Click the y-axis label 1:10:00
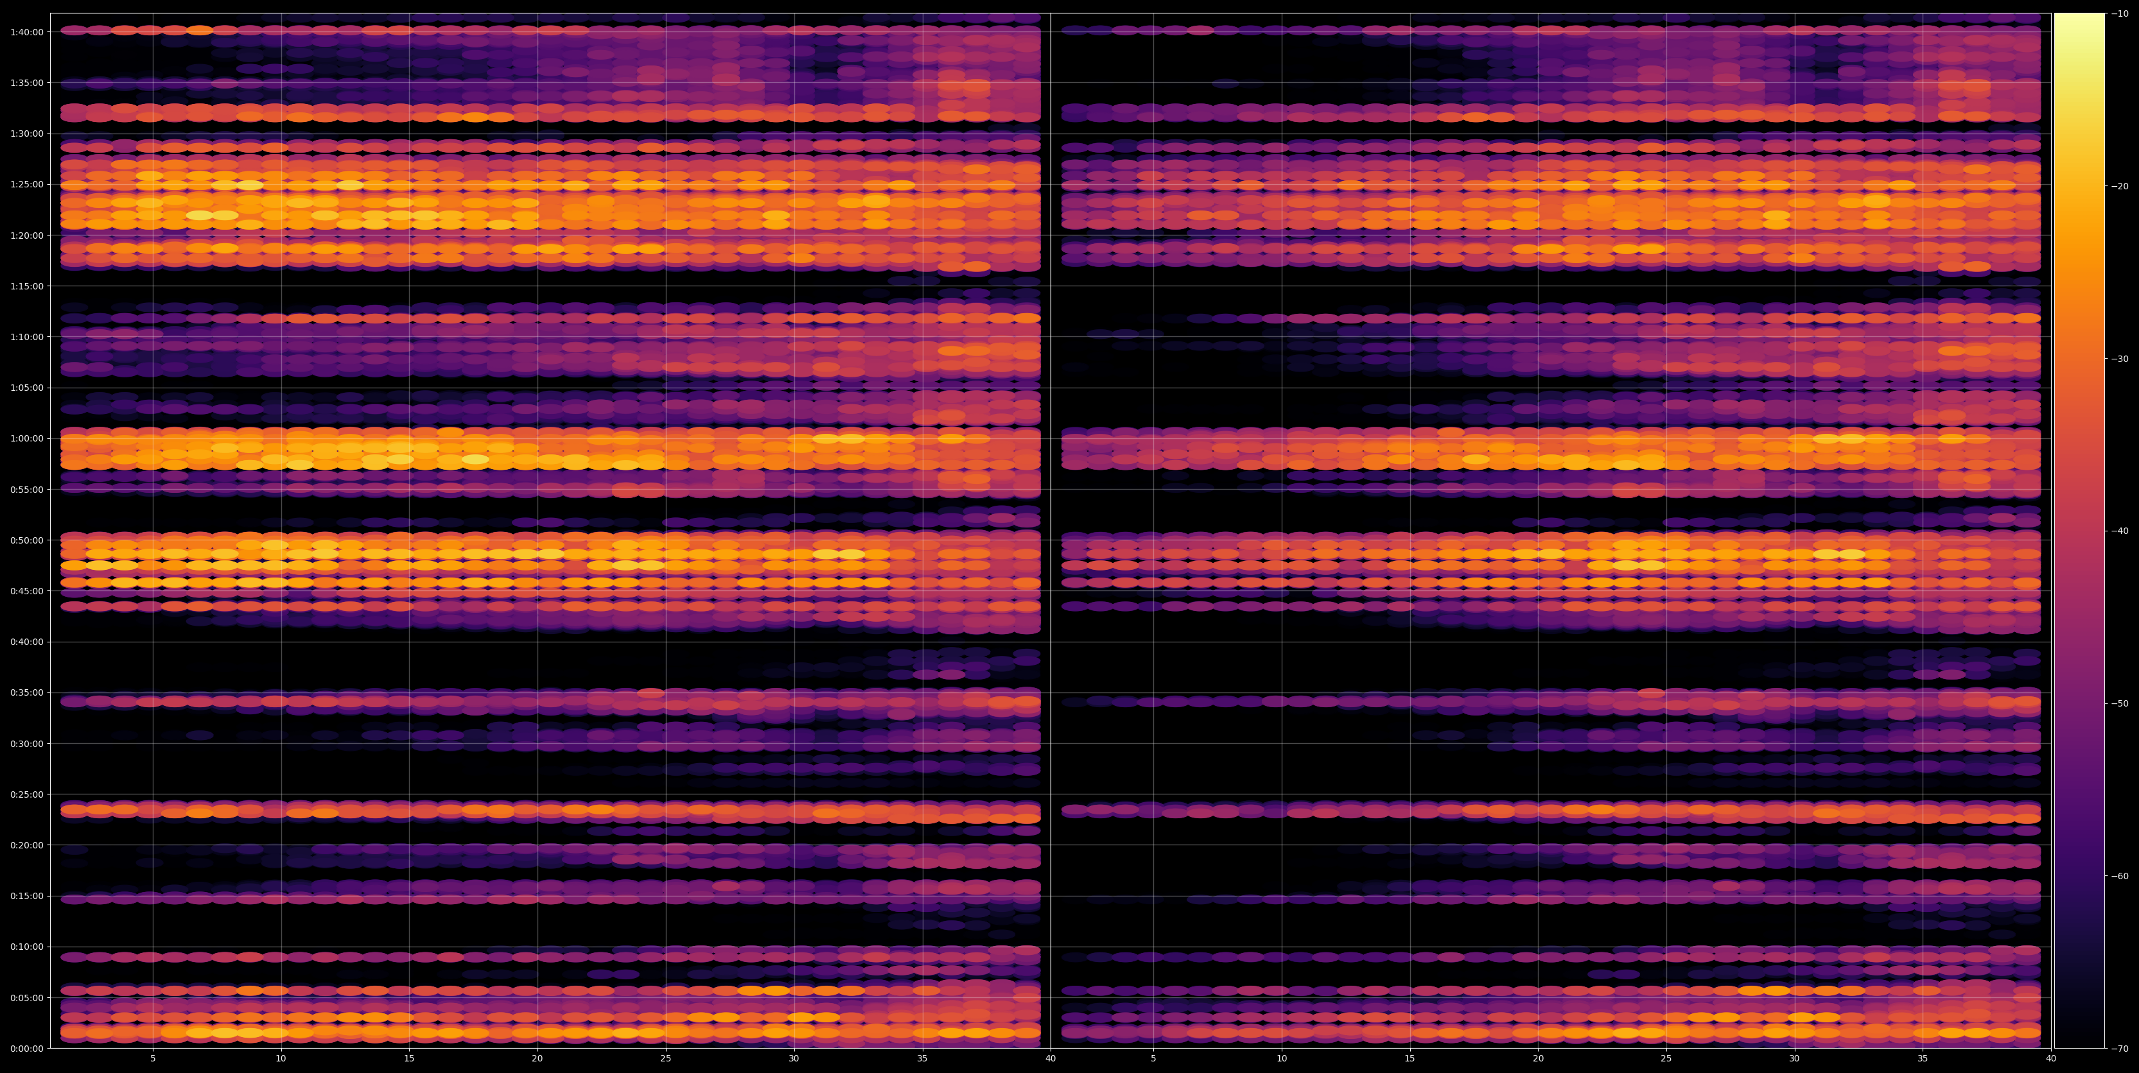The image size is (2139, 1073). [x=26, y=337]
